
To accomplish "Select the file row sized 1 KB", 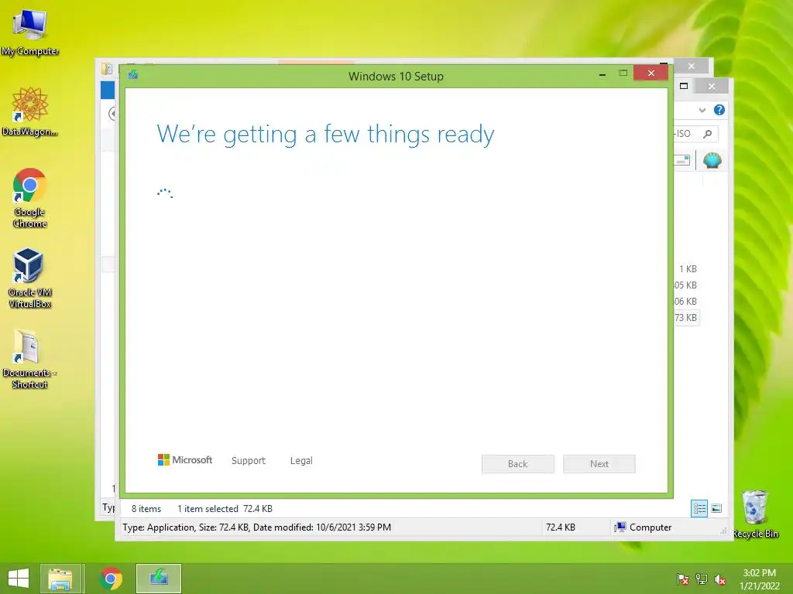I will tap(686, 269).
